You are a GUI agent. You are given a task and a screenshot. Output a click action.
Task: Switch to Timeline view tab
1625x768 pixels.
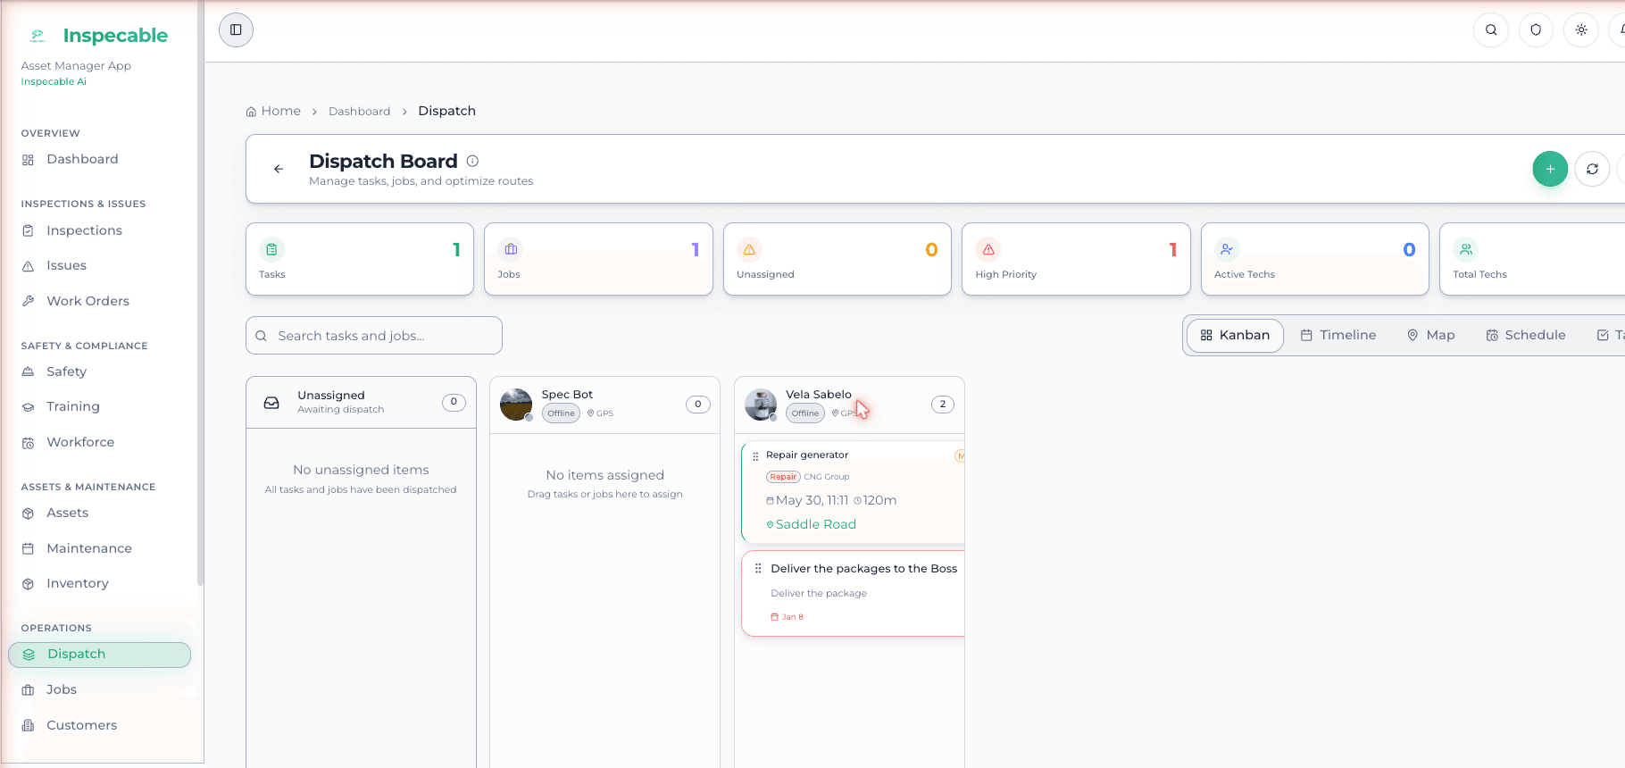click(x=1338, y=335)
